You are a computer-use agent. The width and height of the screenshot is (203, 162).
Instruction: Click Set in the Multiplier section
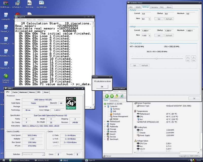[x=159, y=19]
